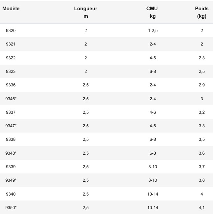The height and width of the screenshot is (215, 213).
Task: Click the Poids (kg) column header
Action: tap(201, 13)
